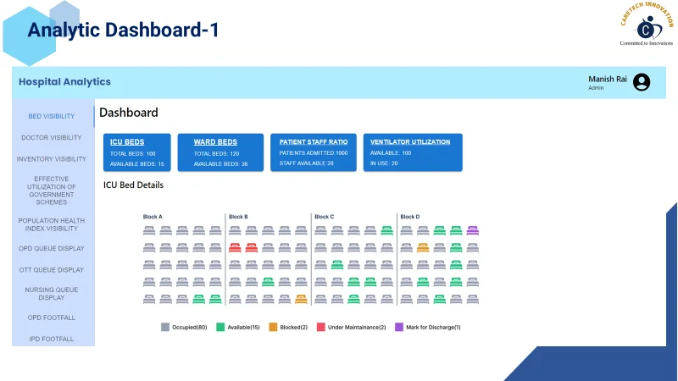Screen dimensions: 678x381
Task: Select the first gray occupied bed in Block A's top row
Action: click(149, 230)
